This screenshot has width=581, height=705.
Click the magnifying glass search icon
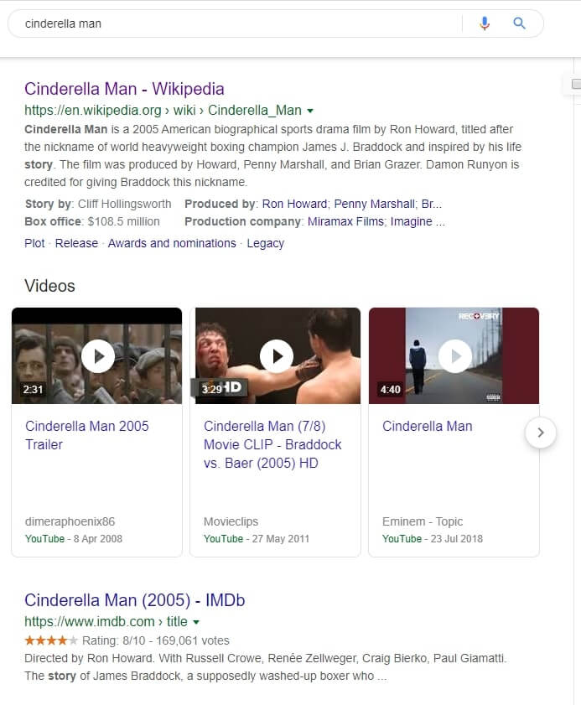coord(519,23)
